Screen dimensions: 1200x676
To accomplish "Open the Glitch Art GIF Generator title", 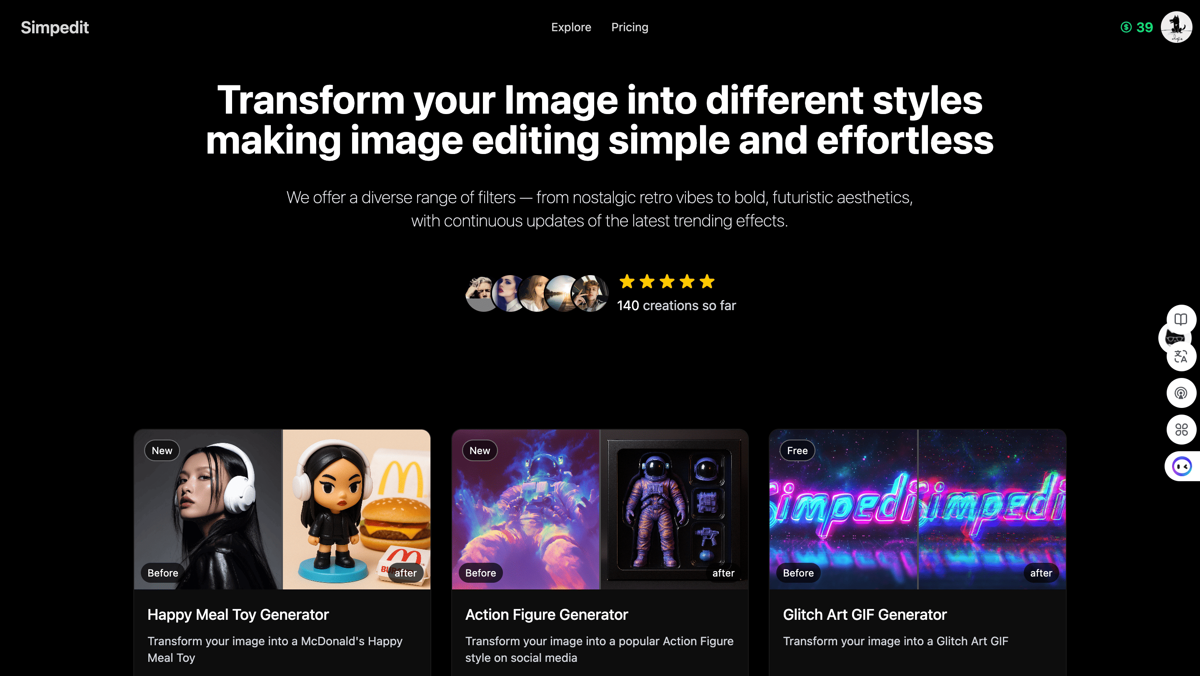I will 864,614.
